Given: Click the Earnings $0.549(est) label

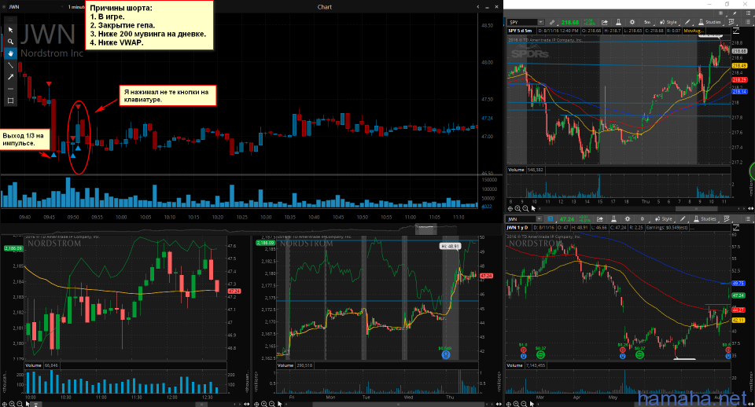Looking at the screenshot, I should click(x=668, y=228).
